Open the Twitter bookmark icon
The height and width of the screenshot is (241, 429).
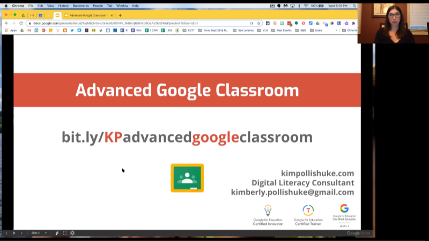72,31
